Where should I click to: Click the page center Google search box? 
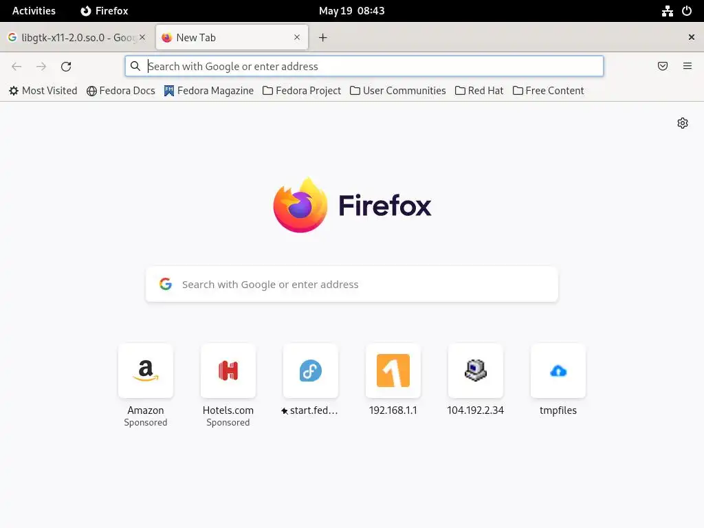(351, 284)
